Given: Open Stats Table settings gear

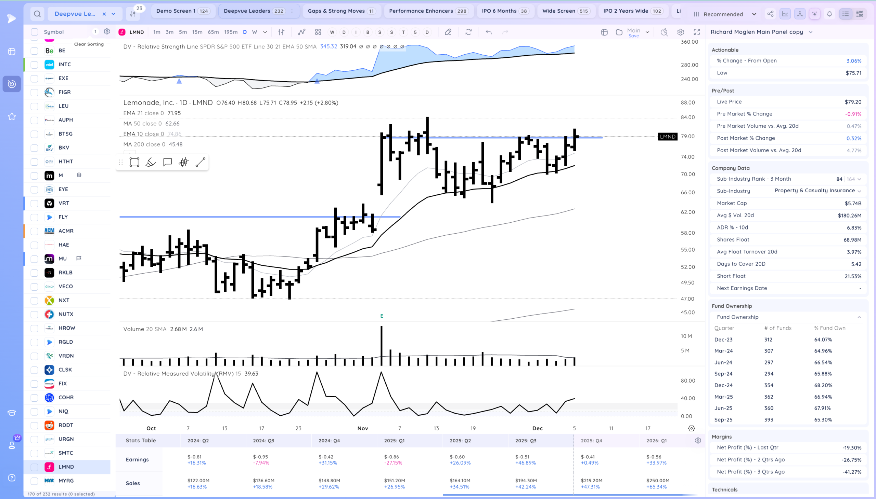Looking at the screenshot, I should point(698,440).
